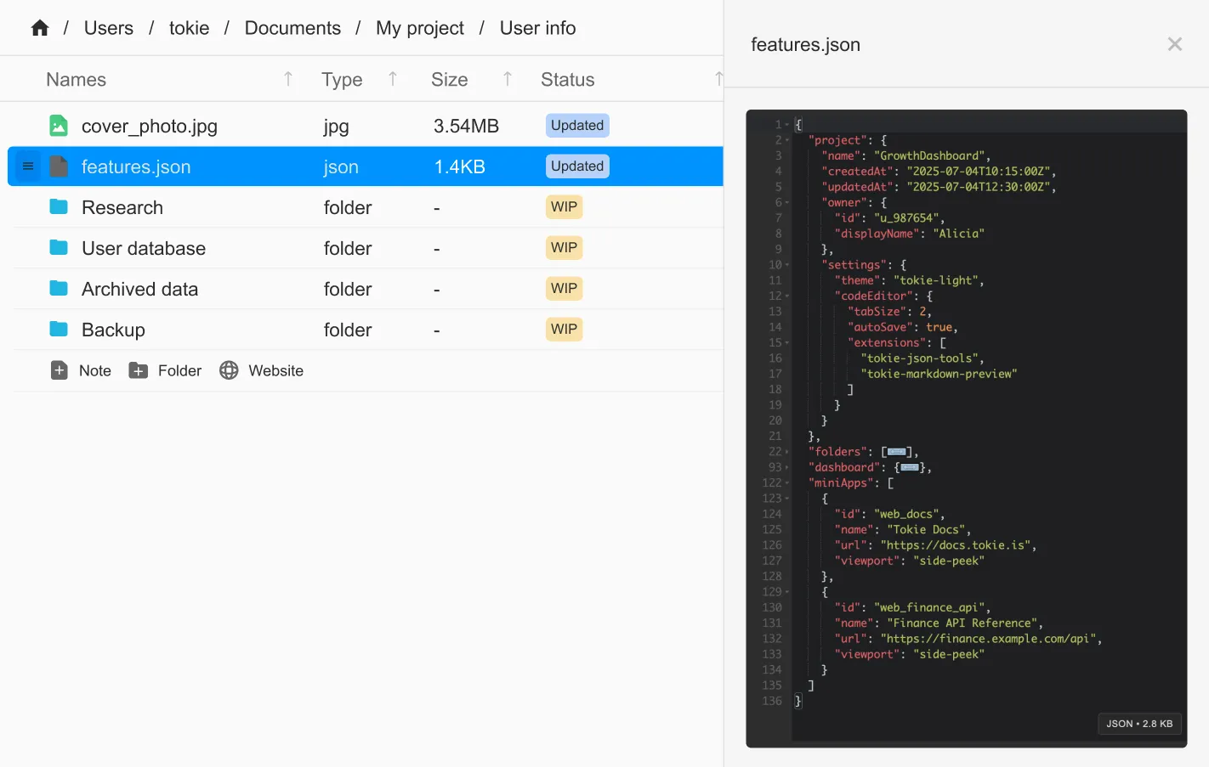
Task: Close the features.json preview panel
Action: (x=1174, y=44)
